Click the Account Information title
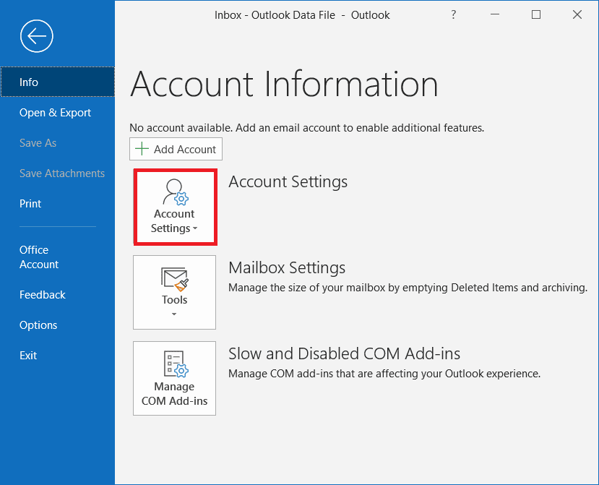The image size is (599, 485). (x=284, y=84)
